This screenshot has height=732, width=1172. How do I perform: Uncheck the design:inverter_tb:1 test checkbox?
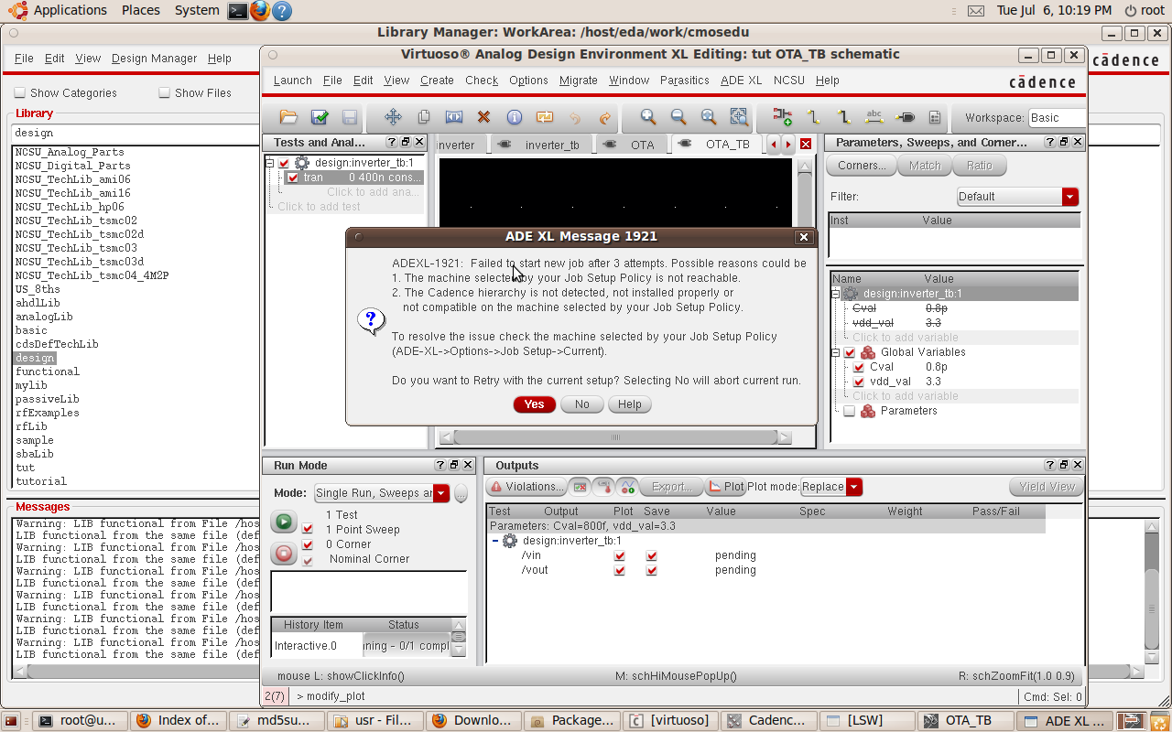point(284,163)
